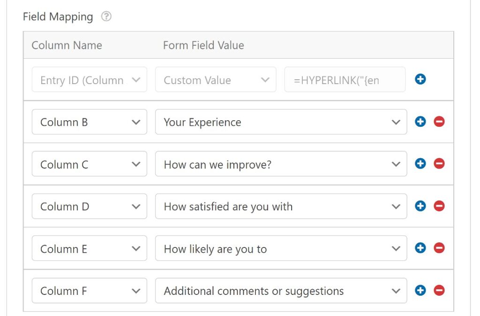Open the Custom Value dropdown
The image size is (480, 316).
pyautogui.click(x=215, y=79)
